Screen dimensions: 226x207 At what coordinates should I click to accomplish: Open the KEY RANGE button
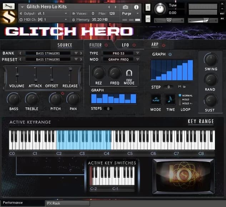point(201,121)
